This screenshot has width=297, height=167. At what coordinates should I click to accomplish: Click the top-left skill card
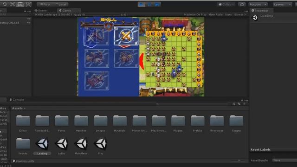97,36
